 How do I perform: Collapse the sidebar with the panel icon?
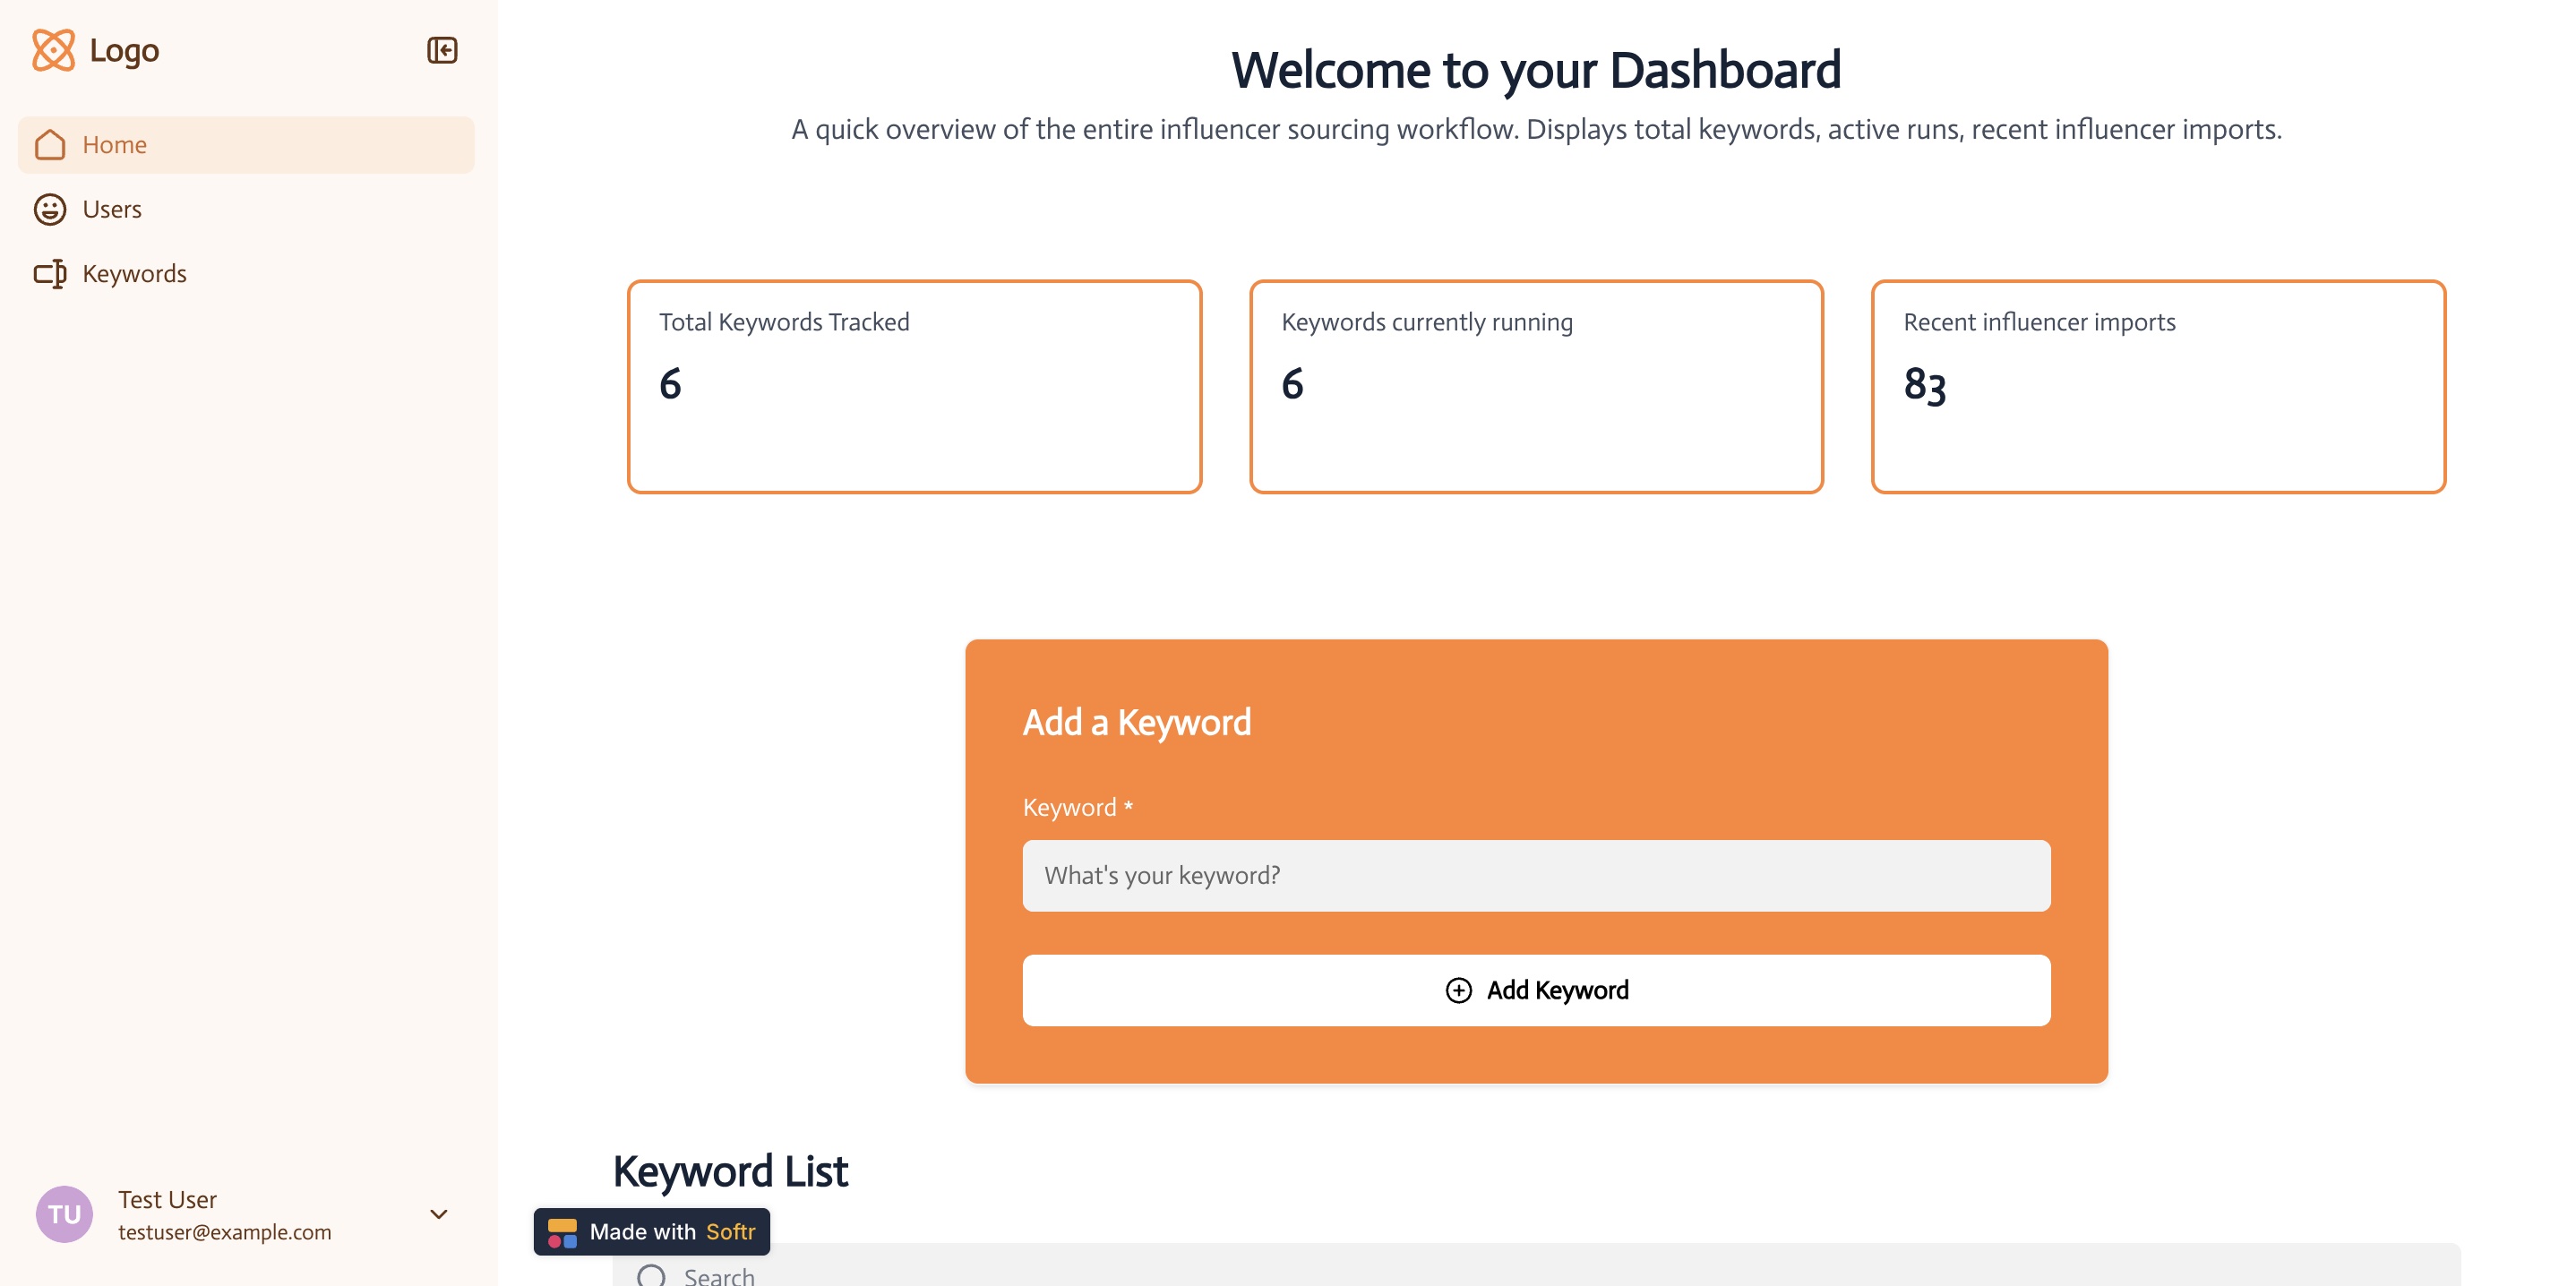(x=442, y=50)
